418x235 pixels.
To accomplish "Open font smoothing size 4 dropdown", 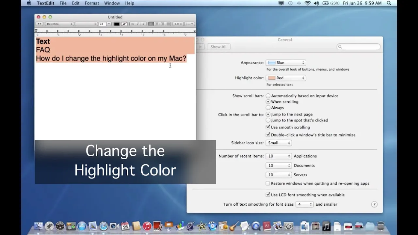I will pos(304,204).
